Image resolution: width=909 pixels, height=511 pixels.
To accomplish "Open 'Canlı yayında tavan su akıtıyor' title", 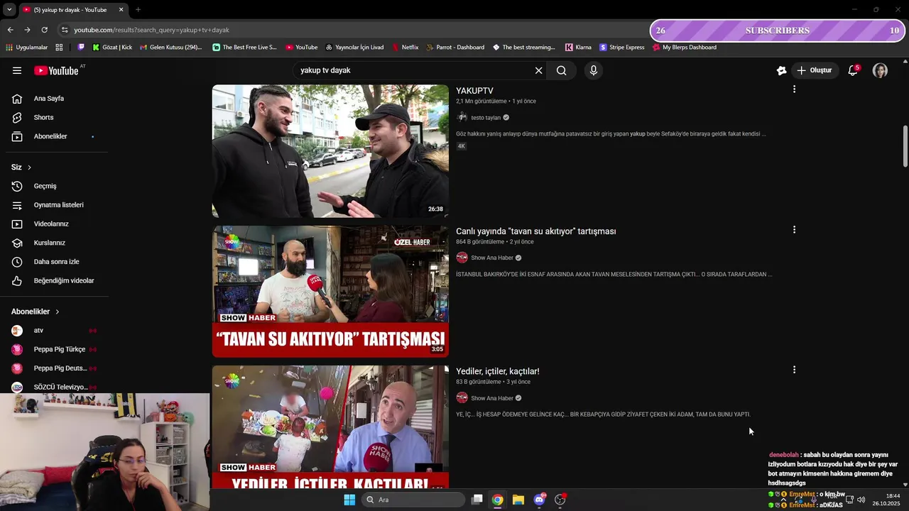I will pyautogui.click(x=536, y=231).
